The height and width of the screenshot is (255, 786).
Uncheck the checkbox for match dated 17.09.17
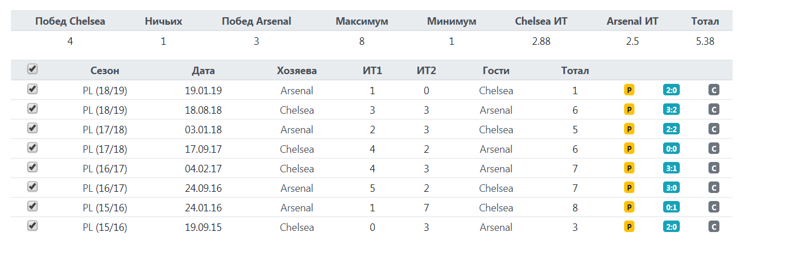(x=33, y=148)
